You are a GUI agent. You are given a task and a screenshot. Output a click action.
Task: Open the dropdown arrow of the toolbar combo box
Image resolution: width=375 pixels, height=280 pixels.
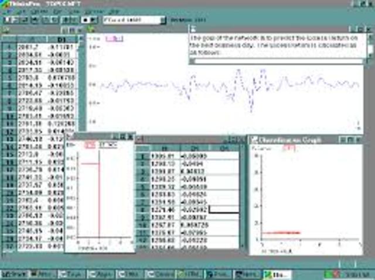(163, 20)
